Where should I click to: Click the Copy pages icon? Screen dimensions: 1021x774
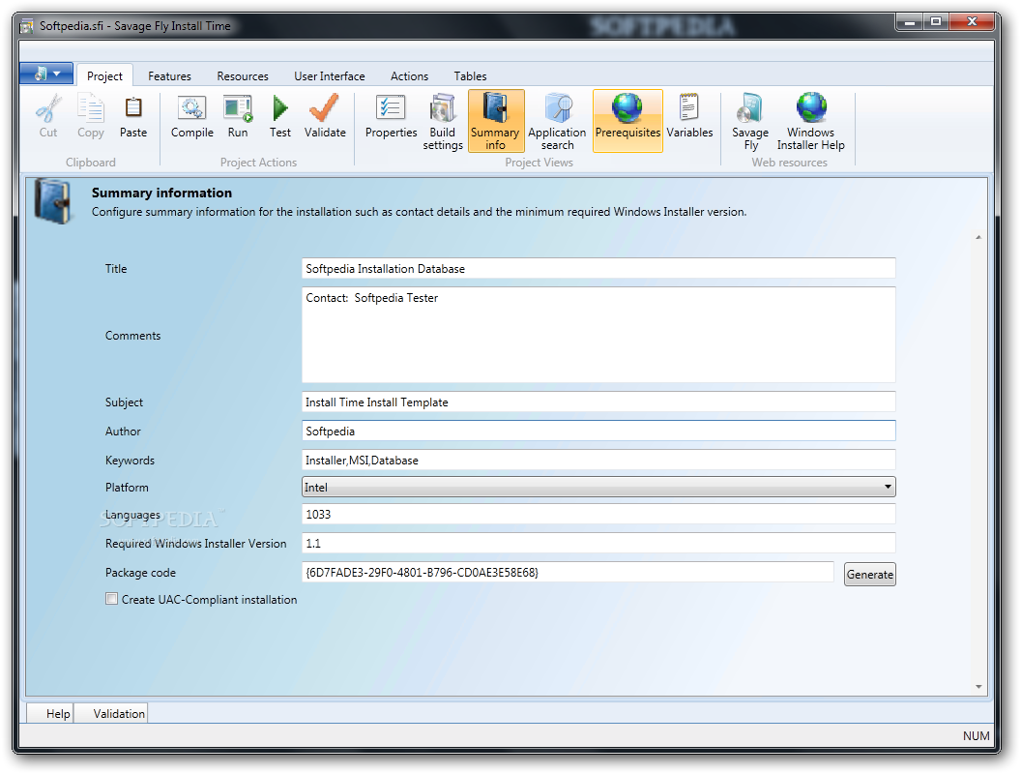91,108
